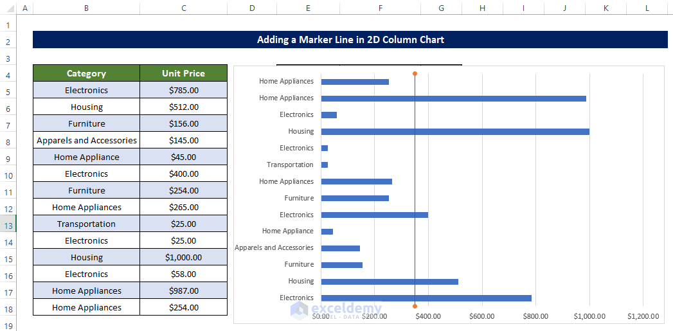Viewport: 673px width, 331px height.
Task: Click the bottom orange marker point
Action: 415,306
